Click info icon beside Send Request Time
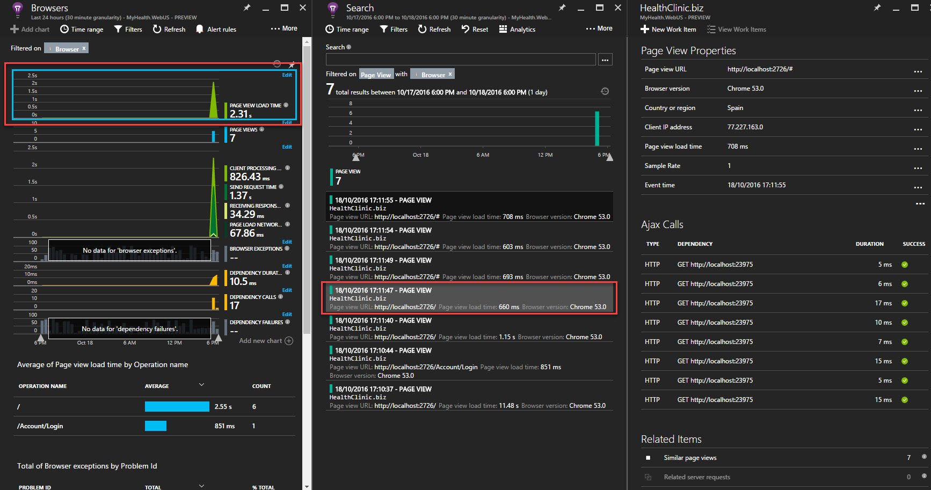 tap(281, 187)
